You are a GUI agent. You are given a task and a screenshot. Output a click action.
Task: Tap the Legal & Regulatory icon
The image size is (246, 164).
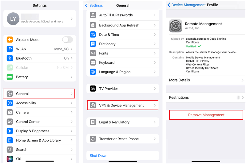[93, 122]
